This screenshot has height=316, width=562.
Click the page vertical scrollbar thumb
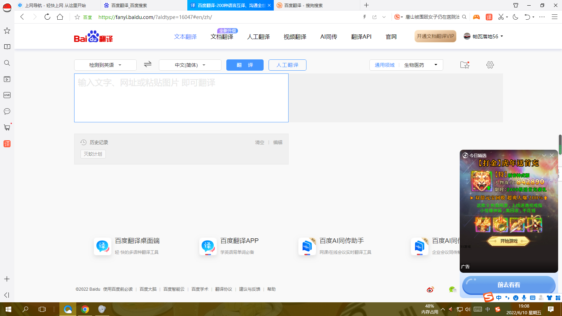(x=560, y=144)
